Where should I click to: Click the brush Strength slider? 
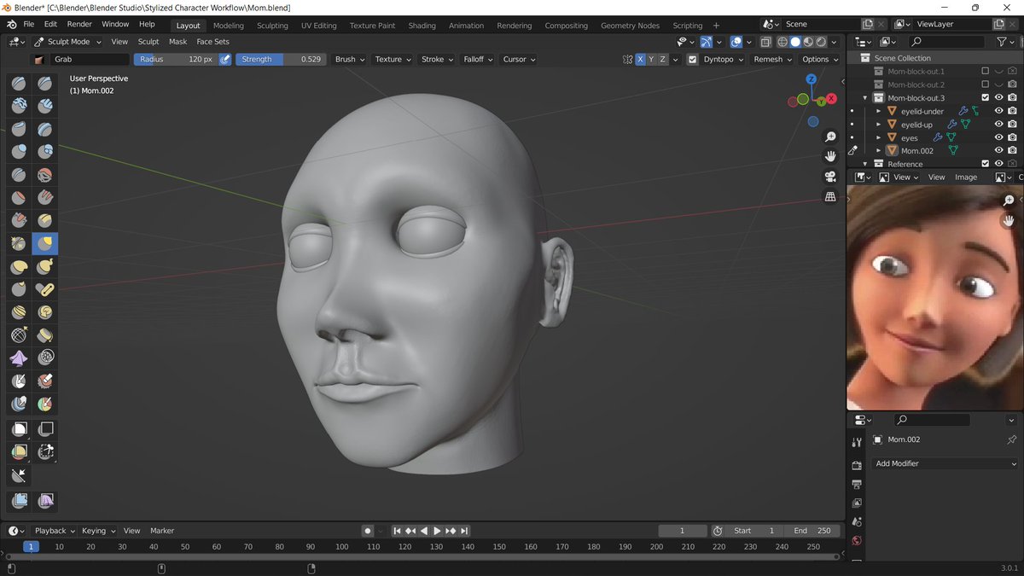(280, 59)
